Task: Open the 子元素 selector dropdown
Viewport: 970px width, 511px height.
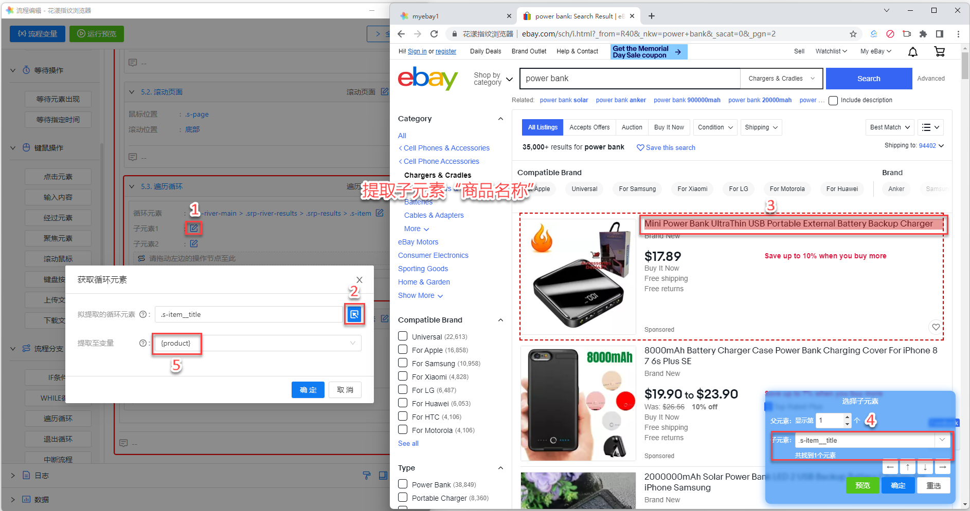Action: (942, 440)
